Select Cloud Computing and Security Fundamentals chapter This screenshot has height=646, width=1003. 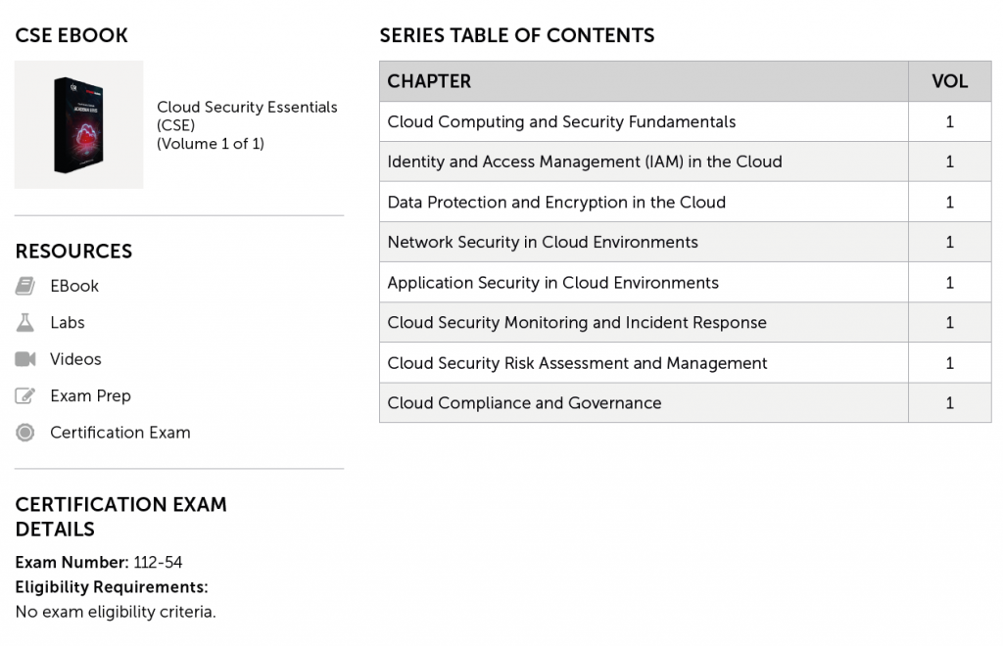click(x=561, y=122)
